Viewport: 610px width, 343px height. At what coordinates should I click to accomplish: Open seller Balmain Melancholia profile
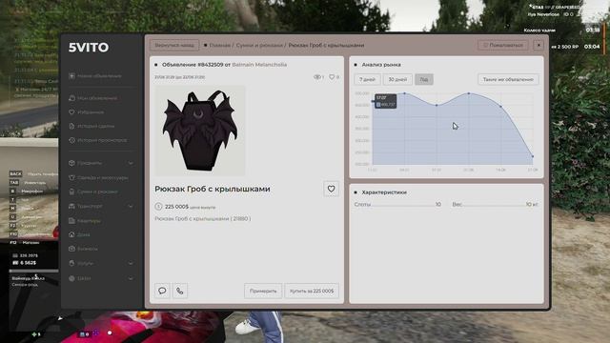click(259, 65)
